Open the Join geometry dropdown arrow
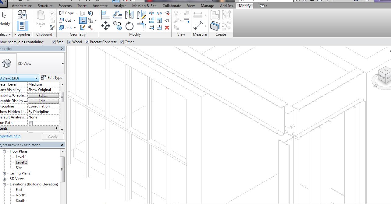This screenshot has width=391, height=204. tap(75, 28)
